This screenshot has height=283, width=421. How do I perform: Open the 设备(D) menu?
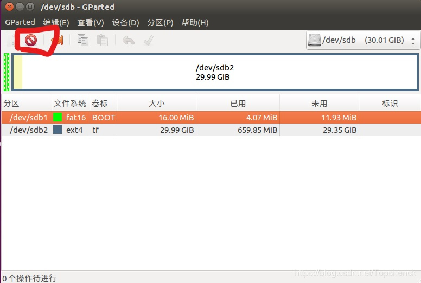coord(125,23)
